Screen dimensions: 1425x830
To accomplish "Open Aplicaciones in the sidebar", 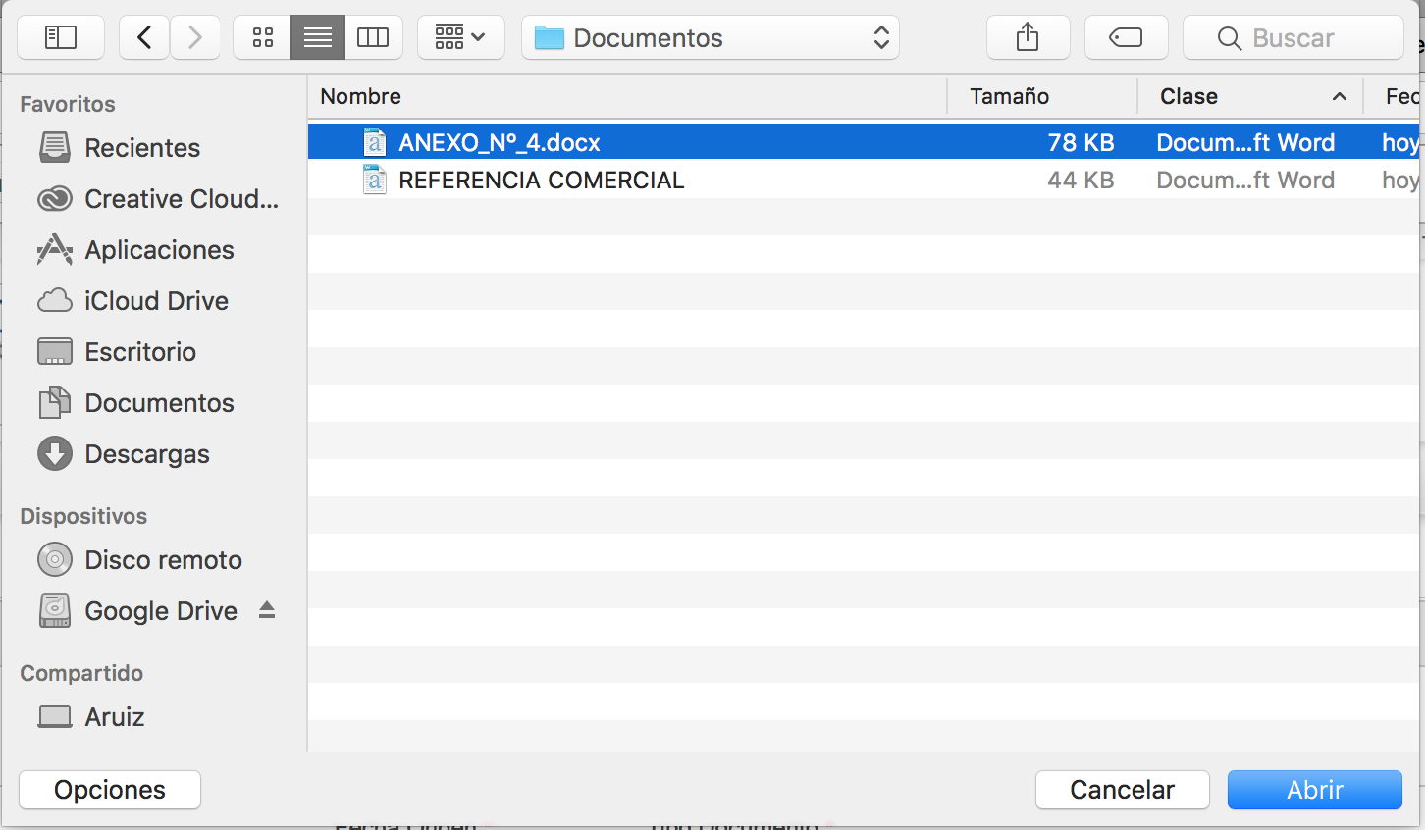I will click(x=159, y=250).
